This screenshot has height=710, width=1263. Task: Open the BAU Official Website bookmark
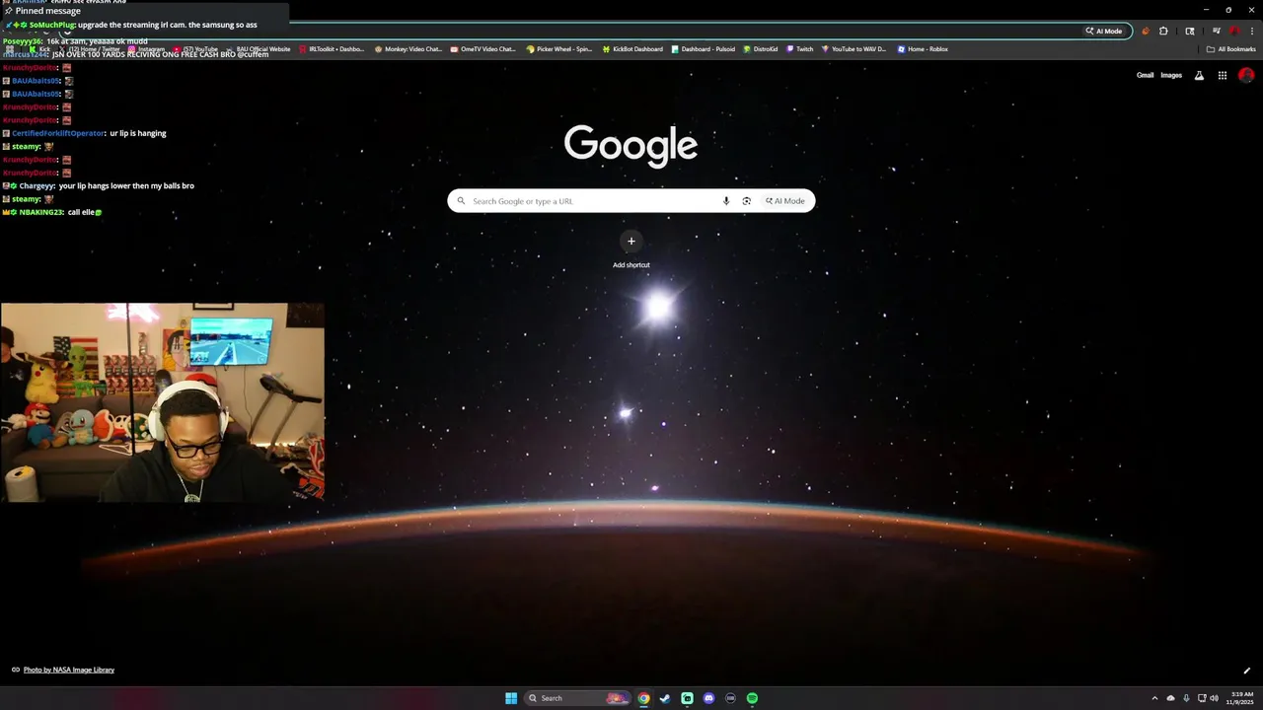pos(259,49)
